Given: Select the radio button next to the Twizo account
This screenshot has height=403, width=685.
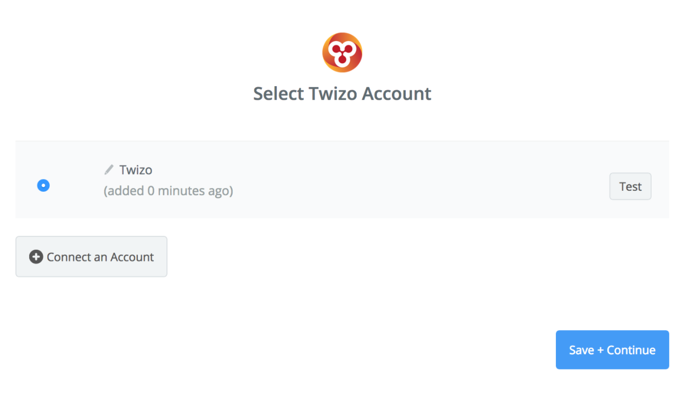Looking at the screenshot, I should [44, 185].
